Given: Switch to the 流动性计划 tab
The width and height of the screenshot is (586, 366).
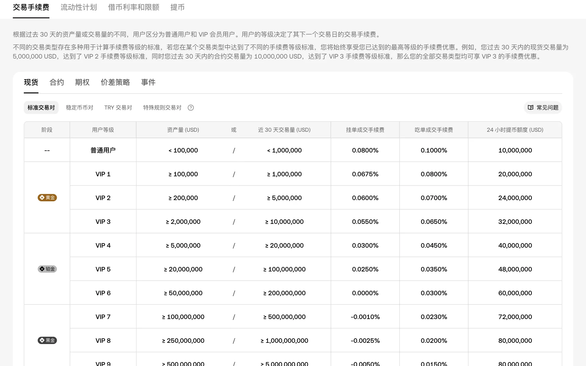Looking at the screenshot, I should tap(79, 7).
